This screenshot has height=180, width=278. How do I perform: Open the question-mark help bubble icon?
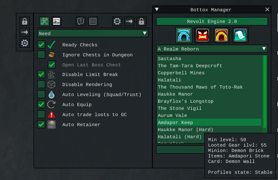81,21
